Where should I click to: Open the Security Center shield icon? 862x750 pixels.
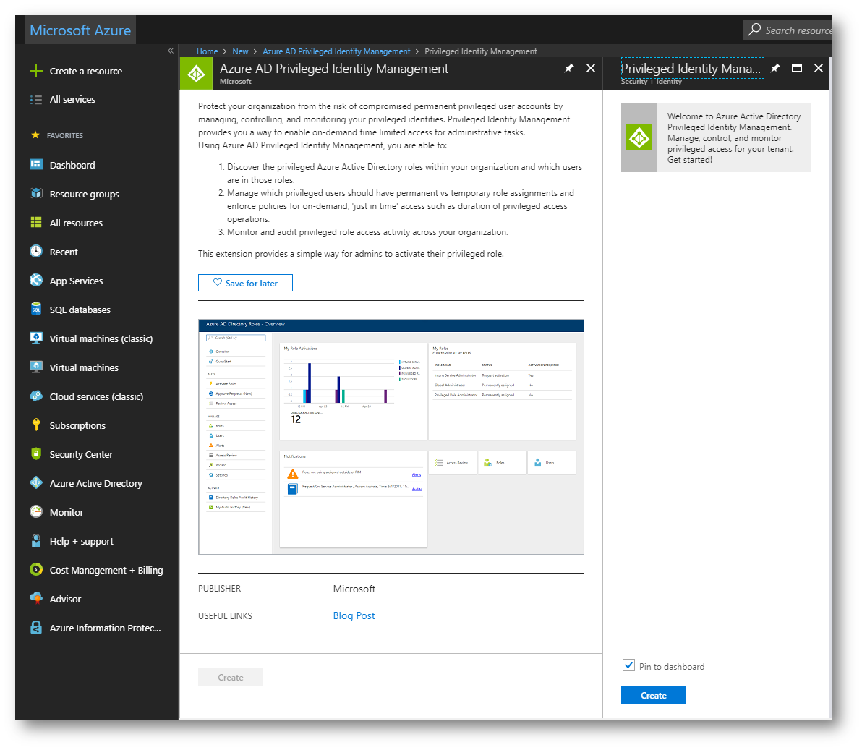(35, 453)
